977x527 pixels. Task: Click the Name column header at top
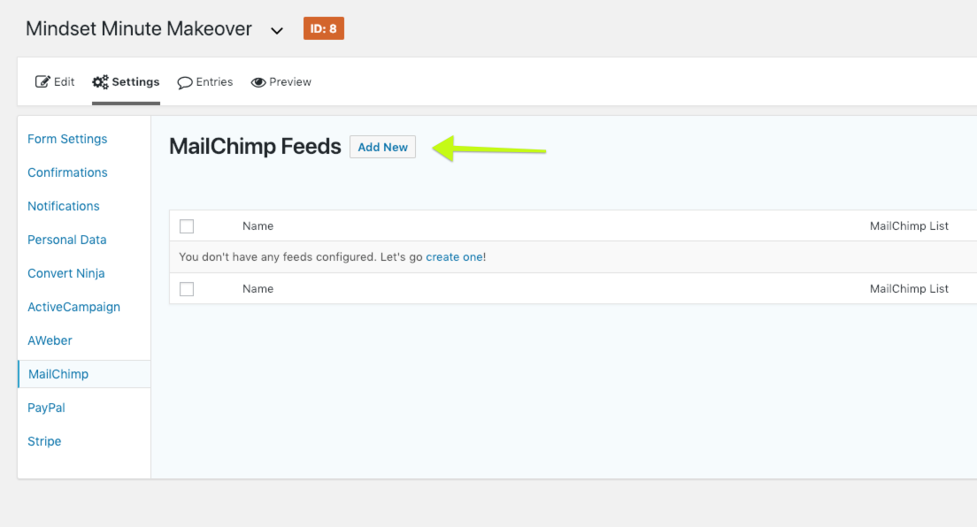(x=258, y=226)
